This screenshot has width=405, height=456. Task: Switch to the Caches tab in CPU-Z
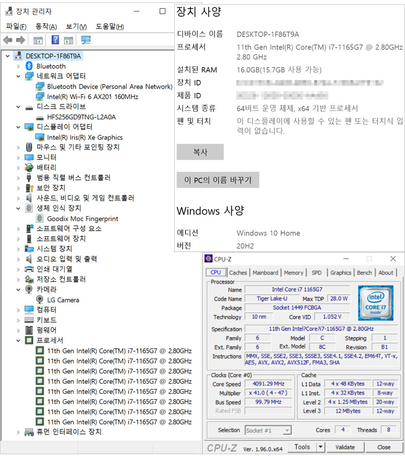pos(238,272)
